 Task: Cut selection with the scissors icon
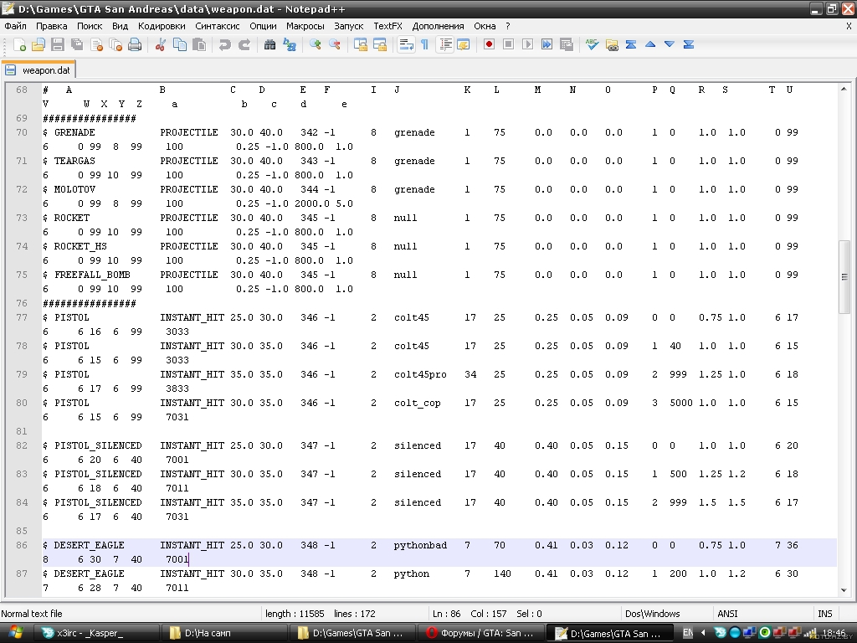[x=160, y=45]
